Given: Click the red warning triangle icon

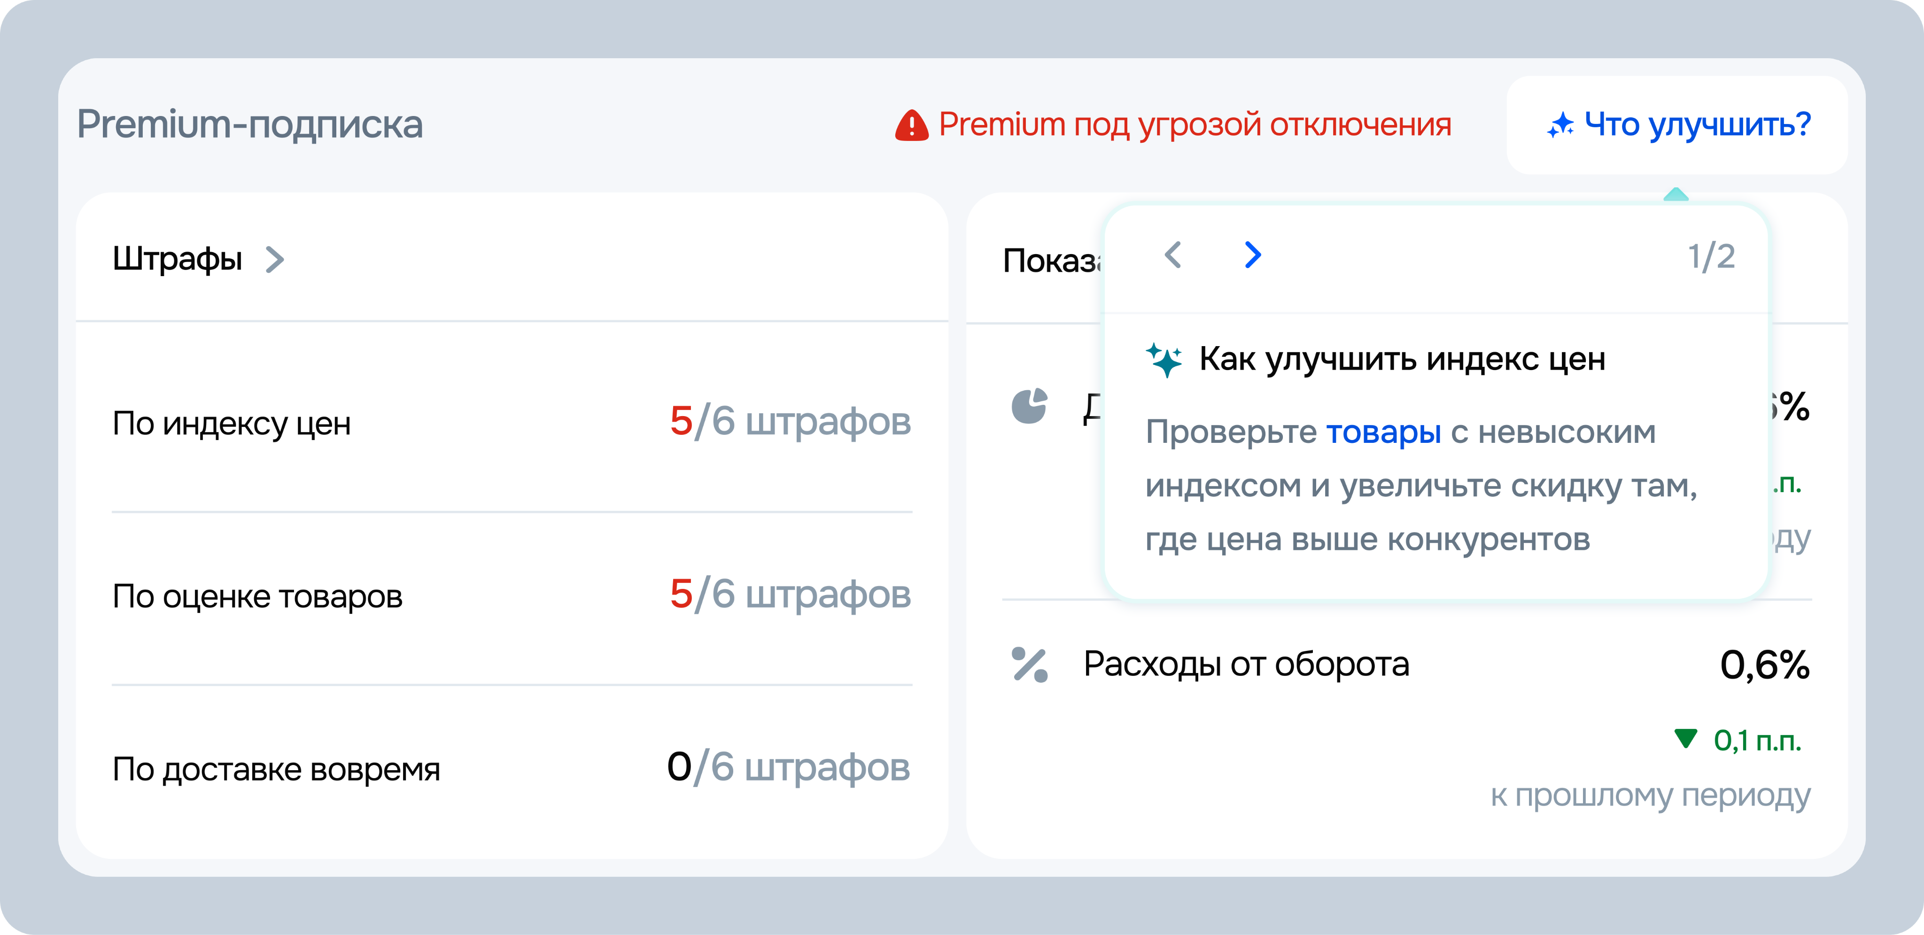Looking at the screenshot, I should click(x=911, y=125).
